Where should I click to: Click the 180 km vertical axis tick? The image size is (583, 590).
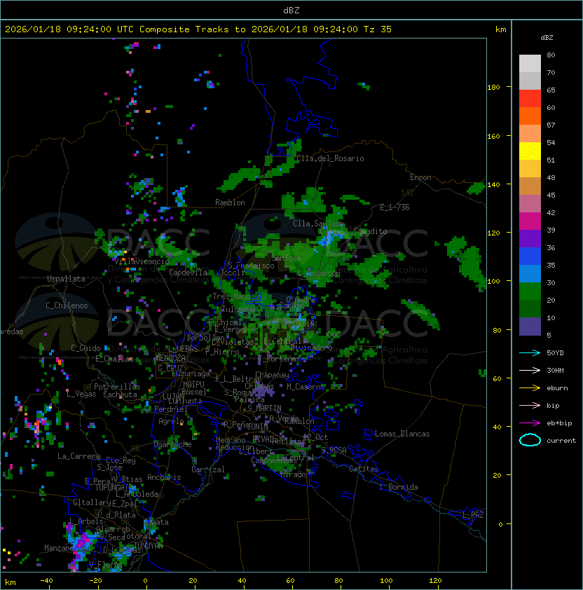pyautogui.click(x=493, y=88)
